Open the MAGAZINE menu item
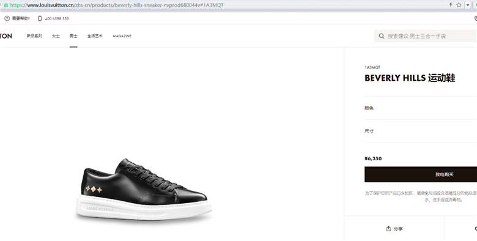This screenshot has height=241, width=477. click(122, 36)
